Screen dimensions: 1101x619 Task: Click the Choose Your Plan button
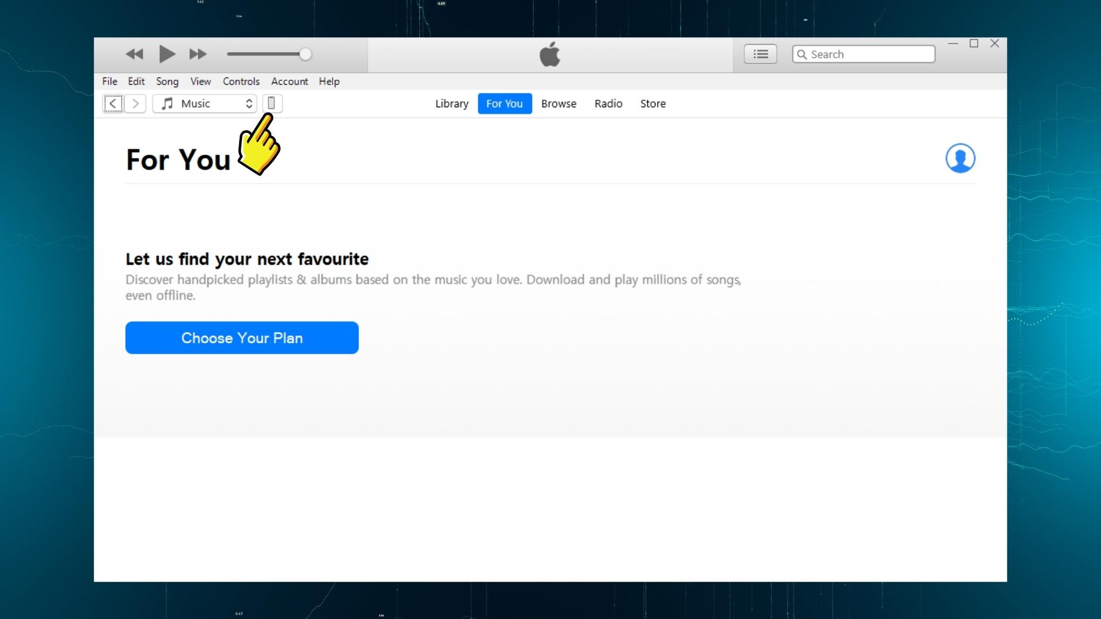[242, 338]
